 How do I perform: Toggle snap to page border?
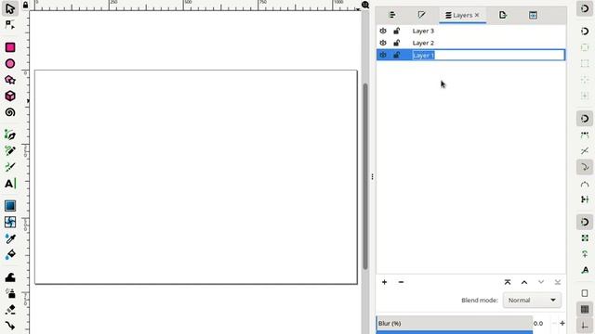click(585, 293)
